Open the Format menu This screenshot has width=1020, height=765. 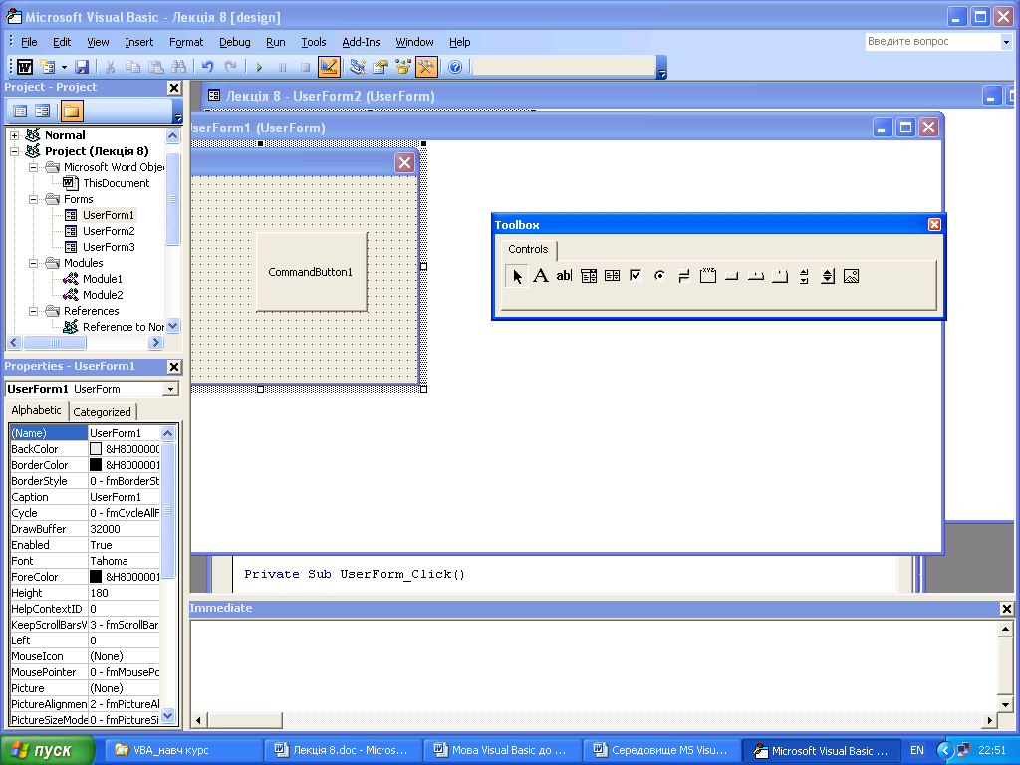click(186, 42)
